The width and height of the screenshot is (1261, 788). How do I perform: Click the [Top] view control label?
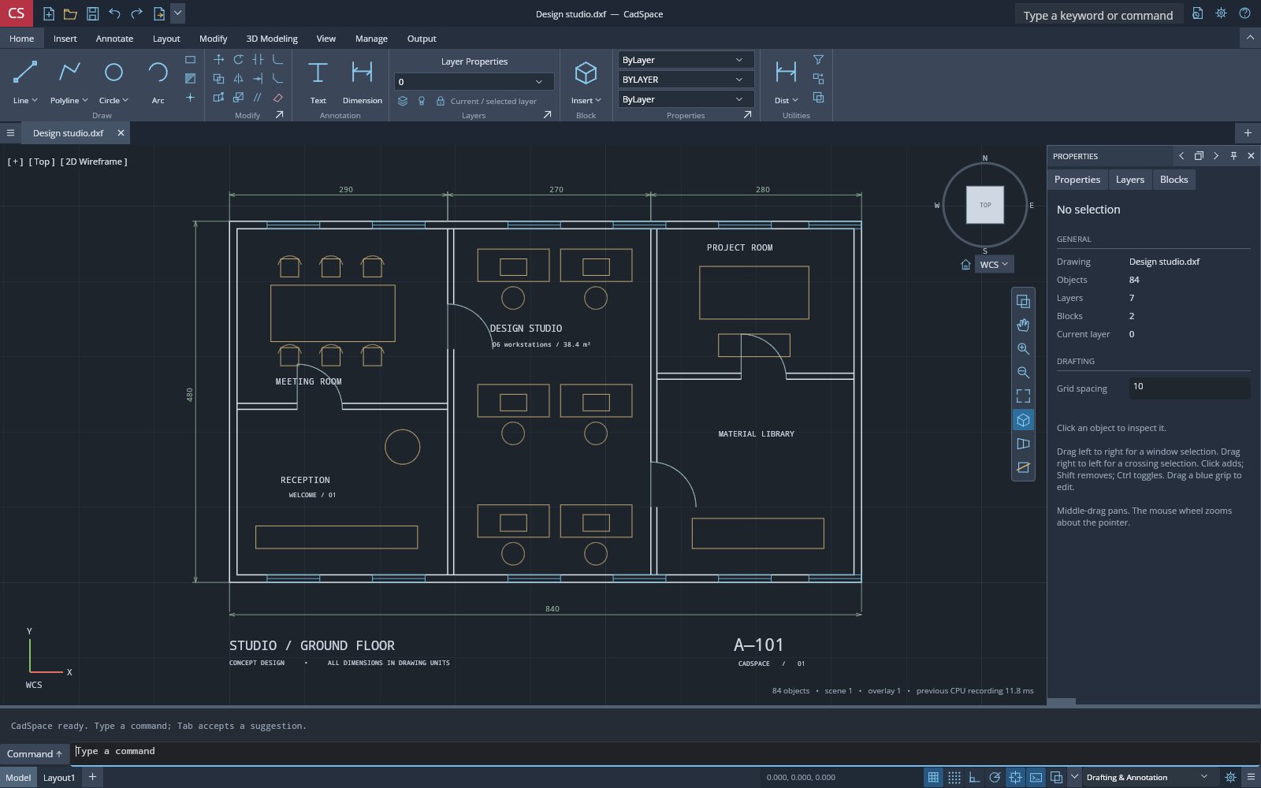click(42, 162)
